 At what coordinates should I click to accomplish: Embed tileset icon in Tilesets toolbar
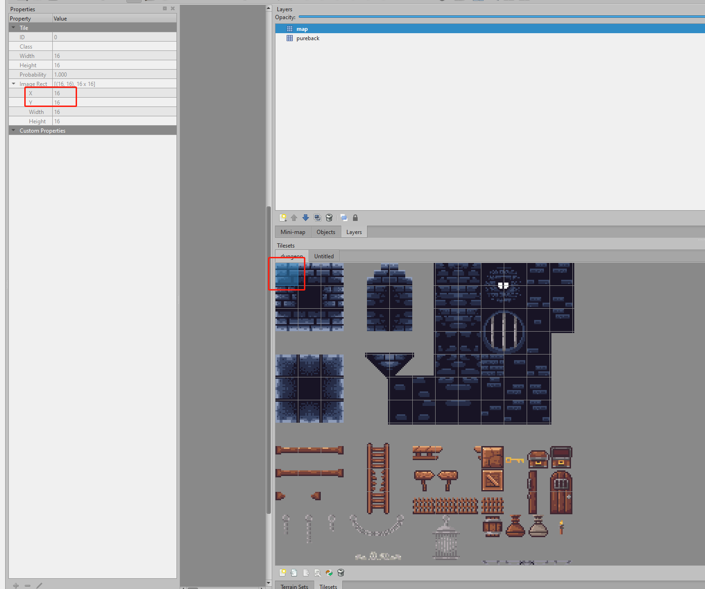pos(294,573)
